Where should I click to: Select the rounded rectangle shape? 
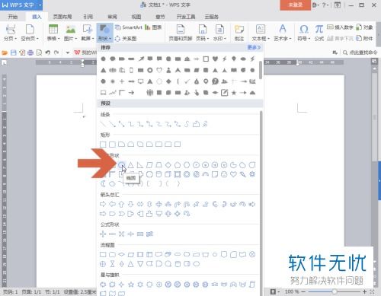[112, 145]
